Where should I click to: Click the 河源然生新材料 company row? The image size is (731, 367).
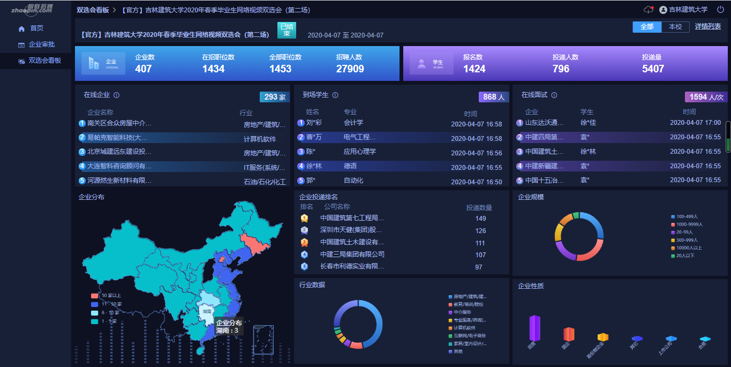coord(183,181)
